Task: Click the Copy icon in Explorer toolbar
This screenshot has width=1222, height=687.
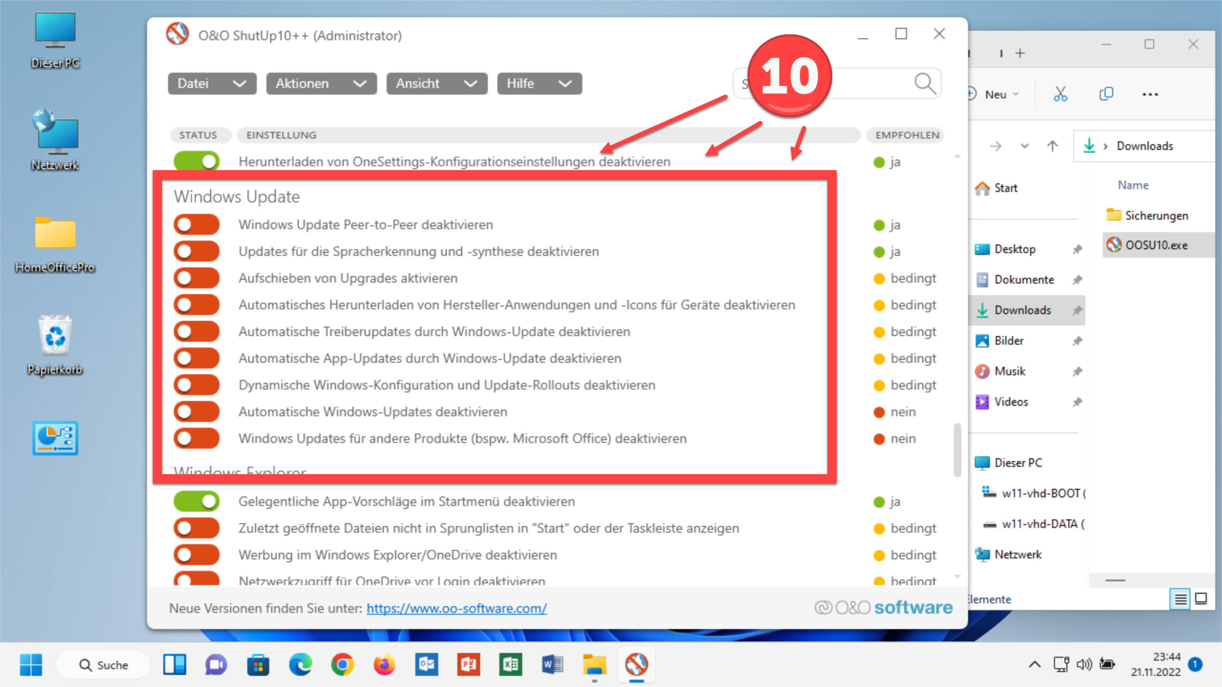Action: click(1106, 93)
